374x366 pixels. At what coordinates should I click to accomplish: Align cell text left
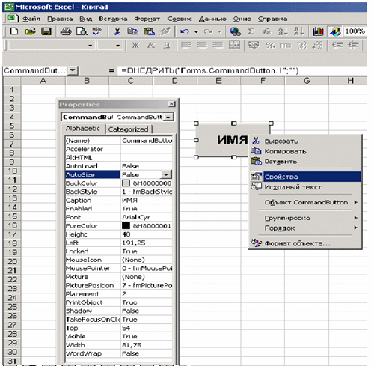coord(186,45)
